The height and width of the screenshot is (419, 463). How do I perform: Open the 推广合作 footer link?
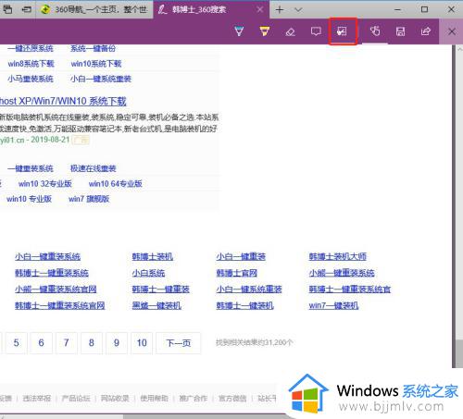[x=194, y=399]
